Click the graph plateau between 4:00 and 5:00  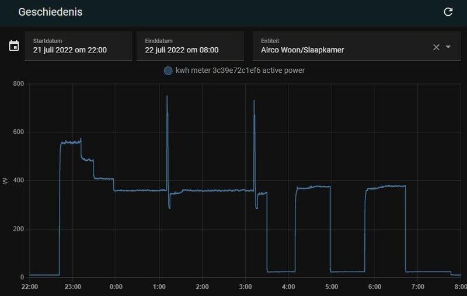313,187
